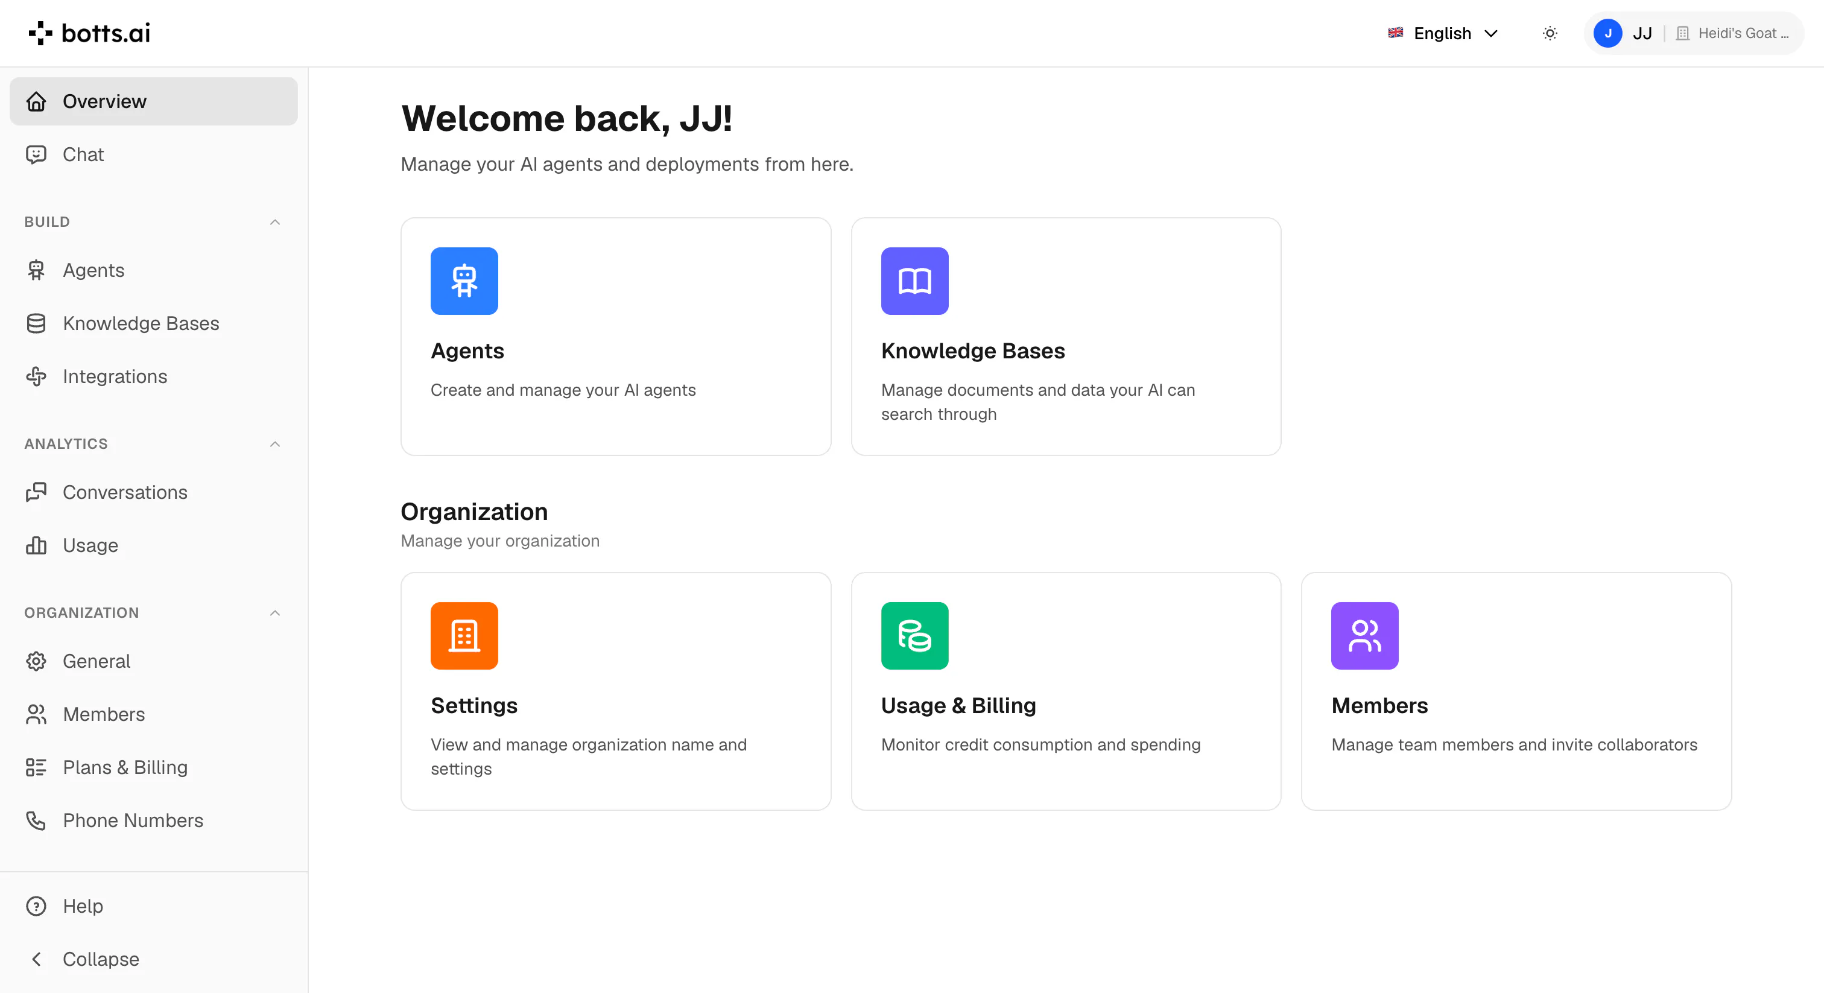The image size is (1824, 993).
Task: Open Phone Numbers in the sidebar
Action: [154, 821]
